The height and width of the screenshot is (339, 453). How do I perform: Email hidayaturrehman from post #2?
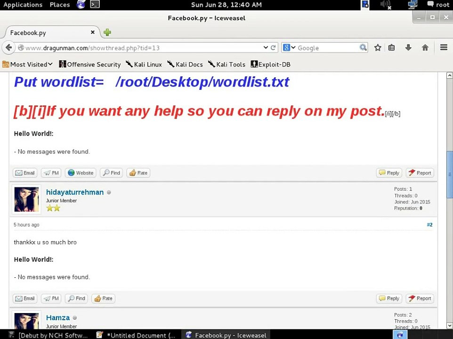[25, 299]
